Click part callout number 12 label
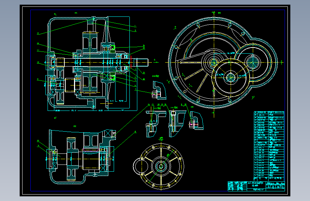 pos(38,62)
